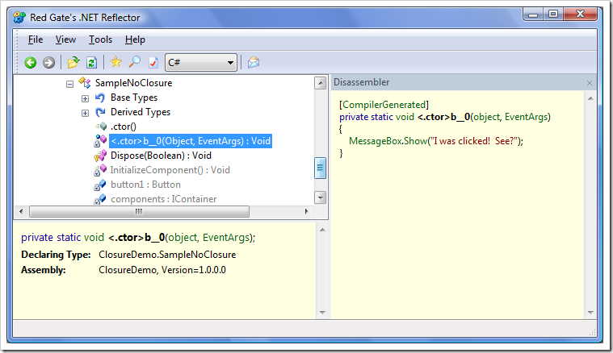Select the SampleNoClosure tree item

133,83
